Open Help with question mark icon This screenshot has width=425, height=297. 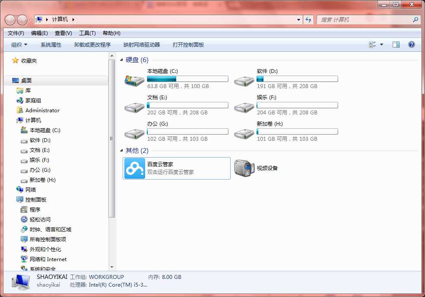(x=412, y=44)
